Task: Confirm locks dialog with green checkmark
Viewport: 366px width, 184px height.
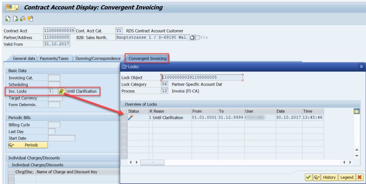Action: pos(308,177)
